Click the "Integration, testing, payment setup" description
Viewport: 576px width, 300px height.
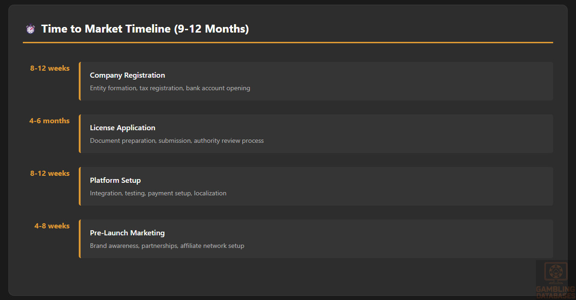[158, 193]
